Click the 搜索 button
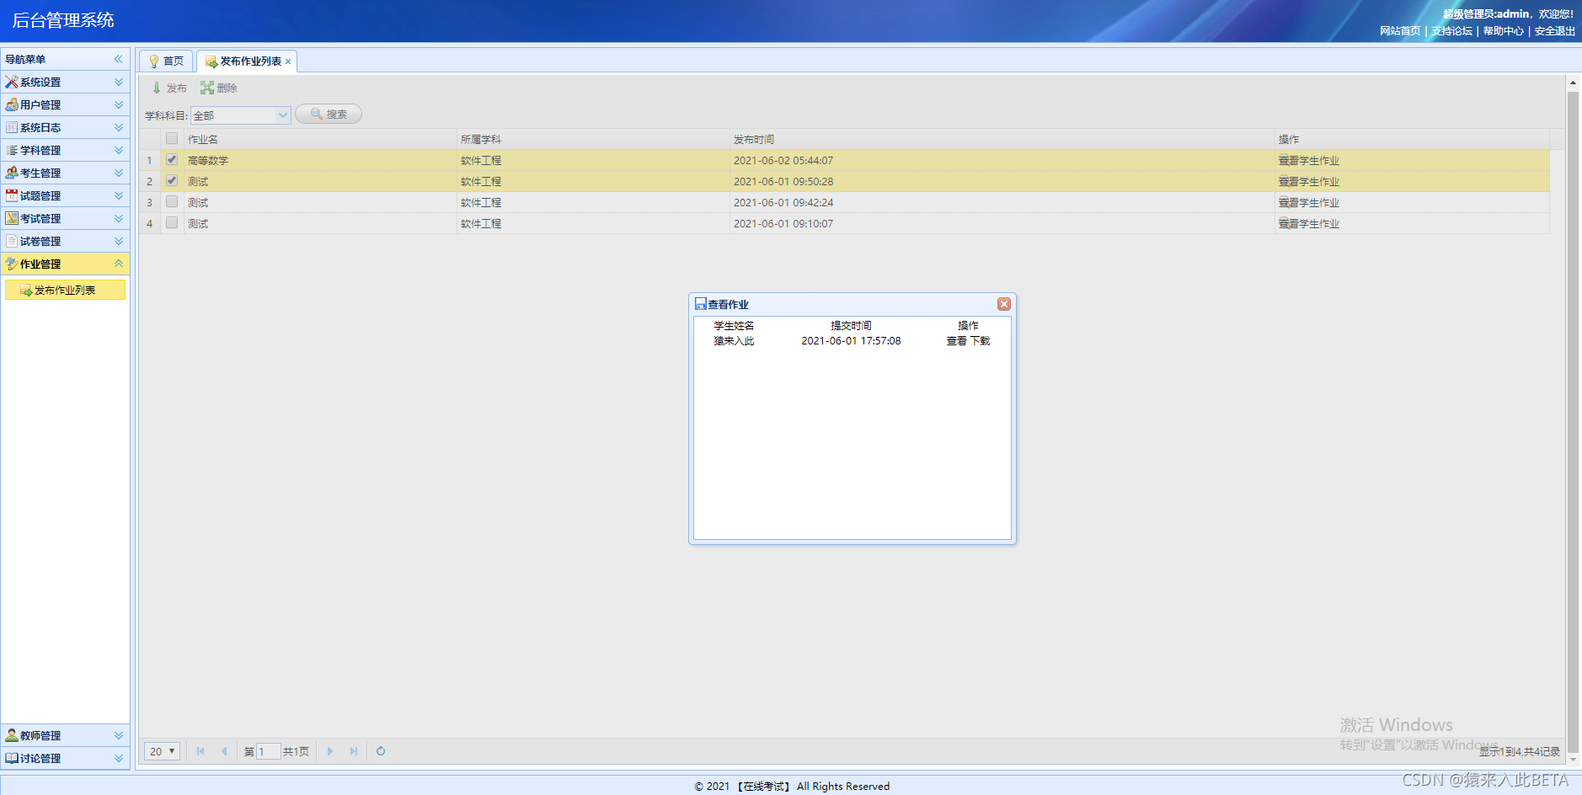 tap(329, 114)
